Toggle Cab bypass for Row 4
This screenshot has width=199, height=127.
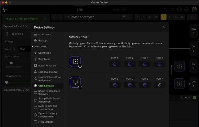(x=160, y=64)
